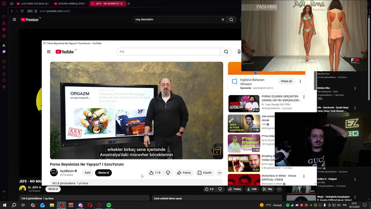Open Twitch in the Opera sidebar
This screenshot has width=371, height=209.
click(4, 52)
